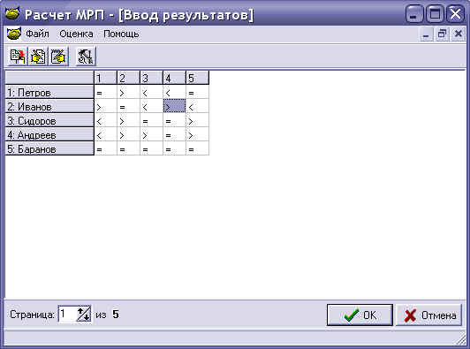Click column header 1
This screenshot has width=470, height=349.
coord(105,78)
